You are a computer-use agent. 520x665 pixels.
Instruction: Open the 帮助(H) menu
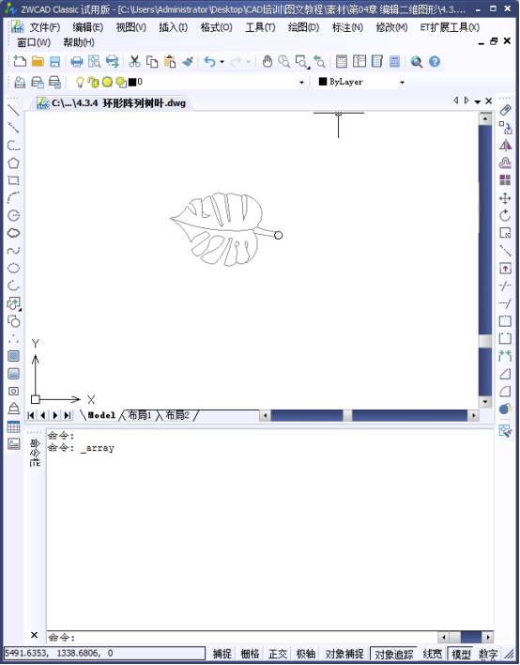click(x=79, y=42)
